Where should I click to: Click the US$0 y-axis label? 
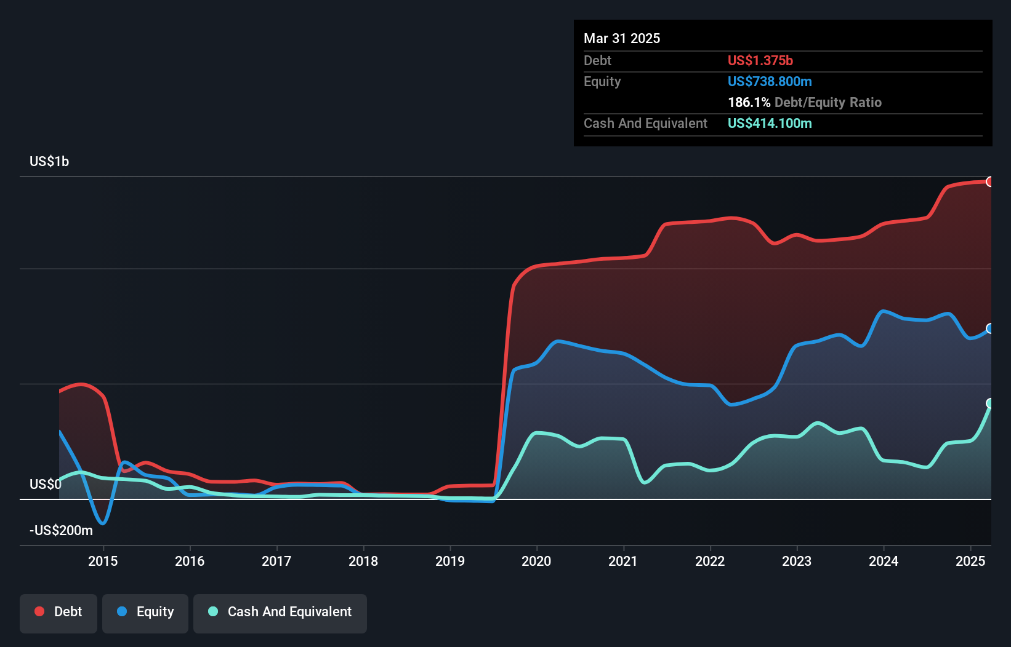(46, 484)
